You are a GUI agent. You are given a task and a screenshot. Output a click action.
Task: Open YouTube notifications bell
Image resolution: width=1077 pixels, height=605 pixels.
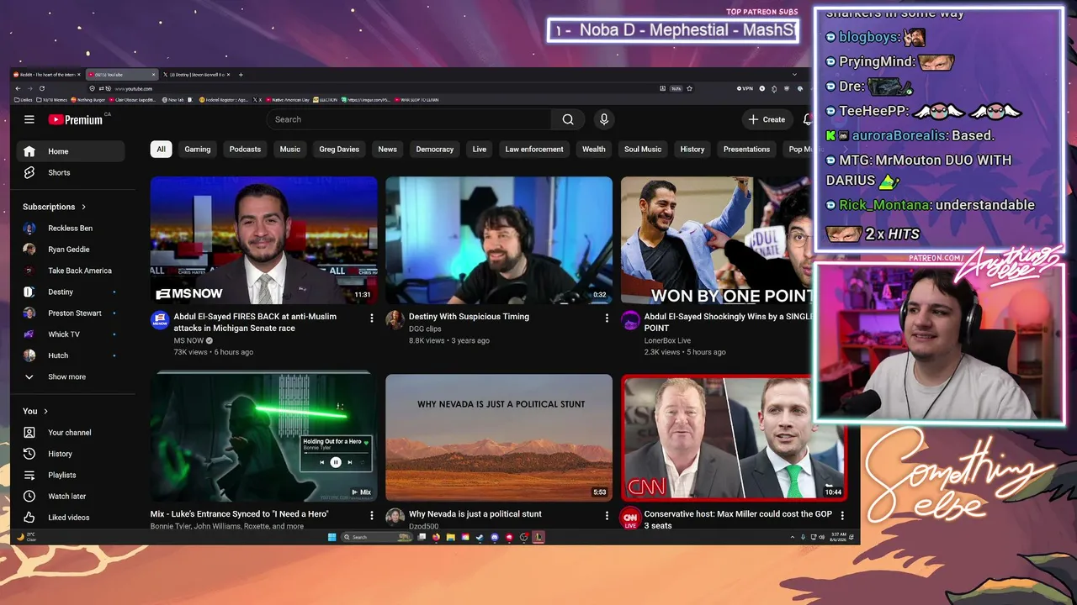pyautogui.click(x=807, y=119)
